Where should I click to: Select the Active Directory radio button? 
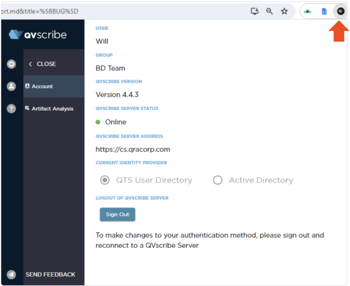pos(218,180)
